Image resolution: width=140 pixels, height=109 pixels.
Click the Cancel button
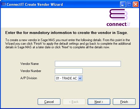49,102
